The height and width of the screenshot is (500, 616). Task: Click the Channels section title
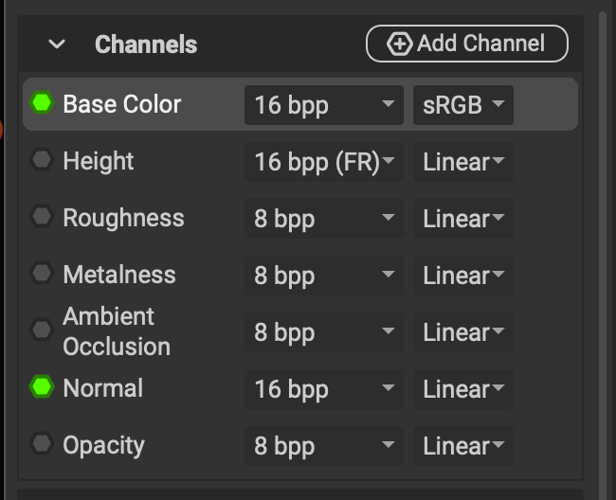(x=146, y=45)
